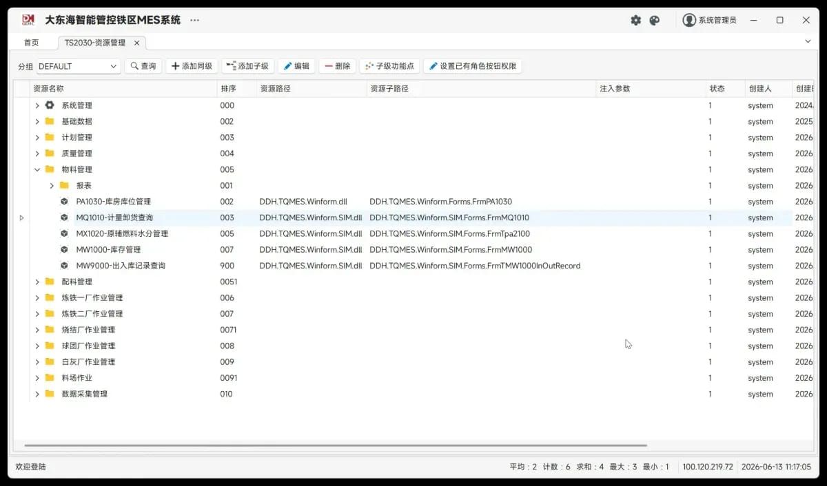Image resolution: width=827 pixels, height=486 pixels.
Task: Expand the 报表 subfolder
Action: (52, 186)
